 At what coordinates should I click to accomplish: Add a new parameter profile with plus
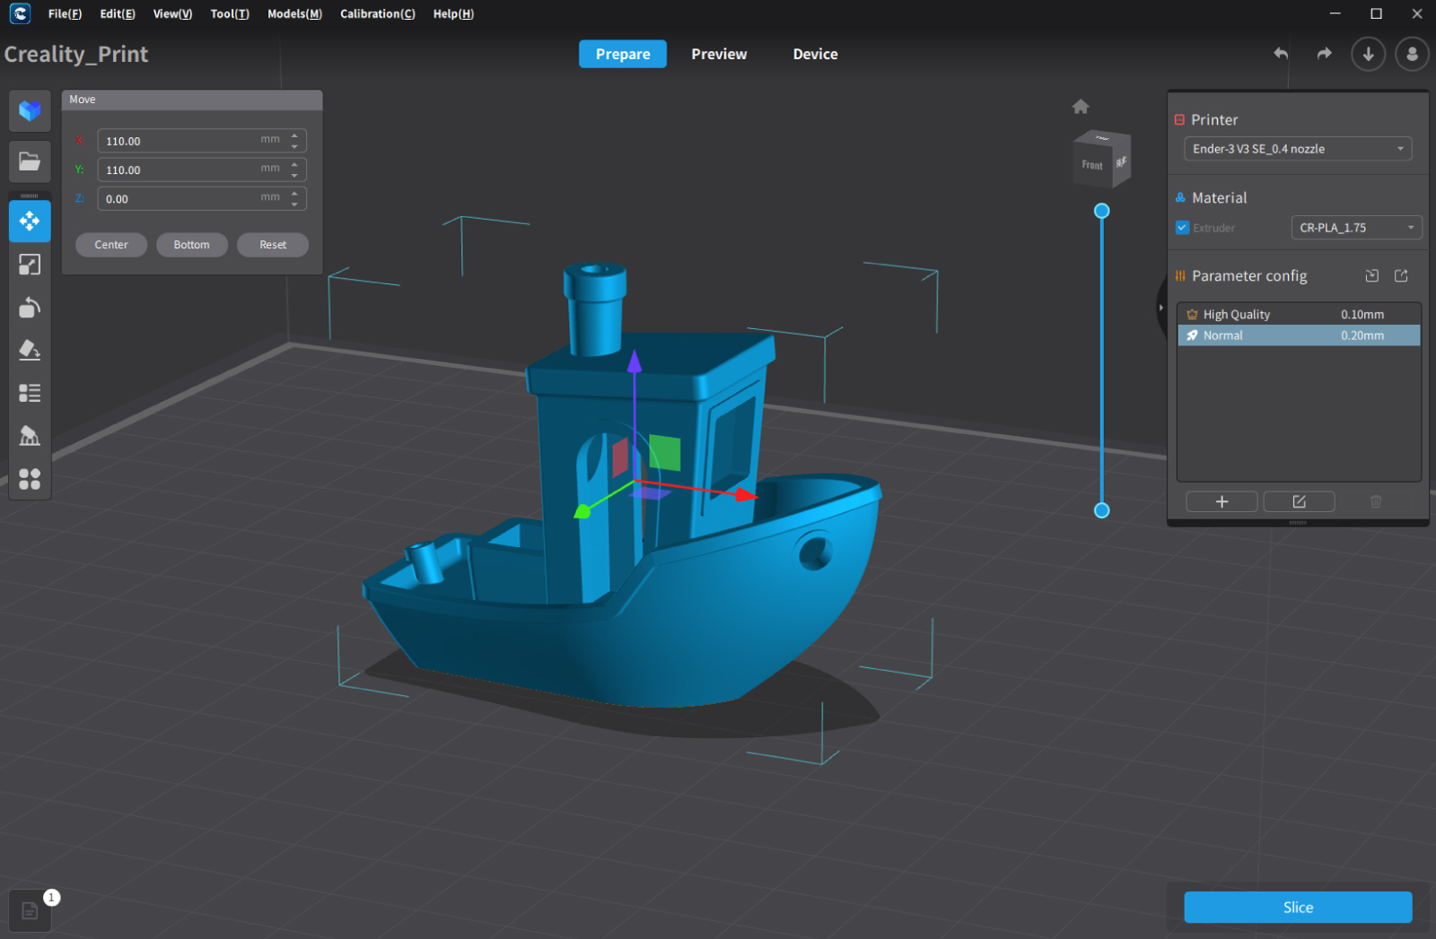(x=1221, y=501)
